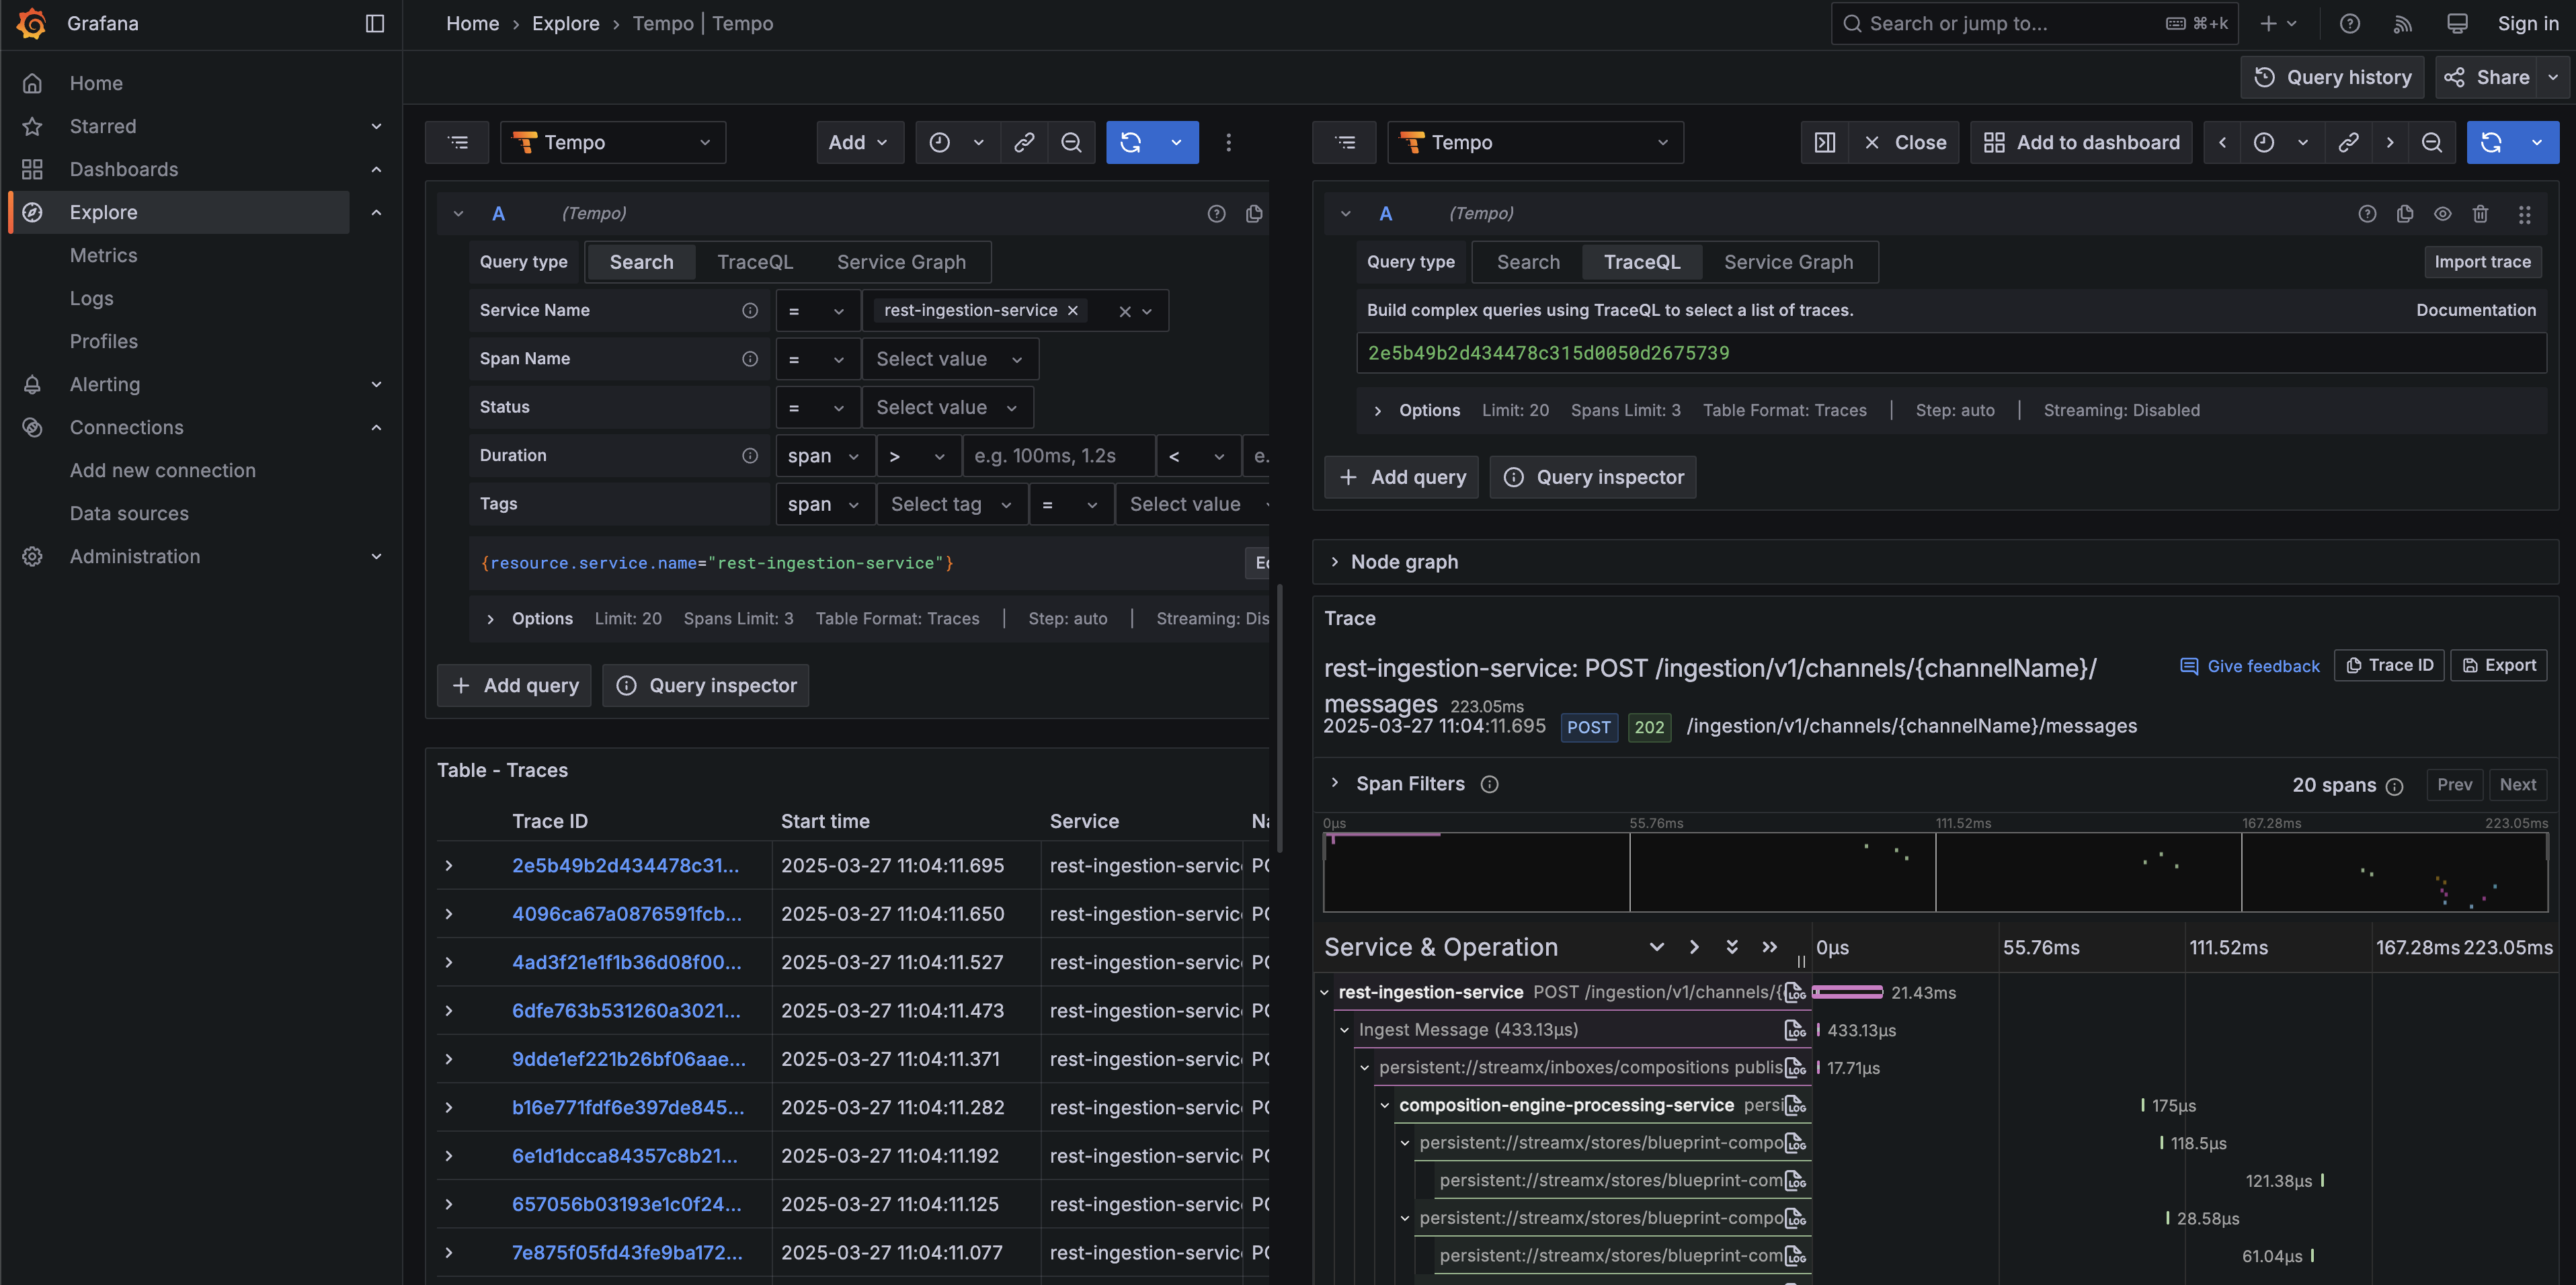Click span column width divider handle

point(1801,962)
